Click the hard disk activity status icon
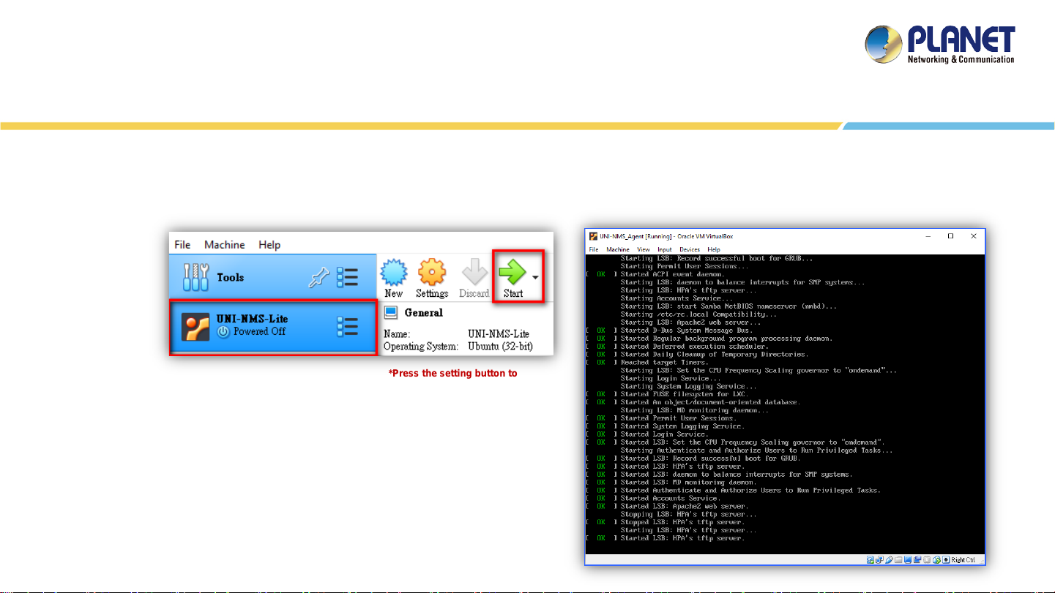 [x=870, y=559]
